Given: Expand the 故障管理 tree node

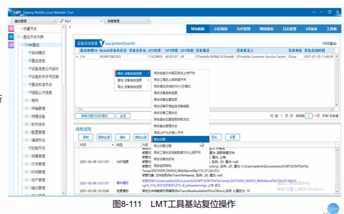Looking at the screenshot, I should tap(26, 156).
